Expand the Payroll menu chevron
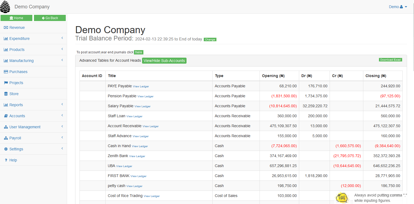This screenshot has width=414, height=204. pyautogui.click(x=62, y=137)
